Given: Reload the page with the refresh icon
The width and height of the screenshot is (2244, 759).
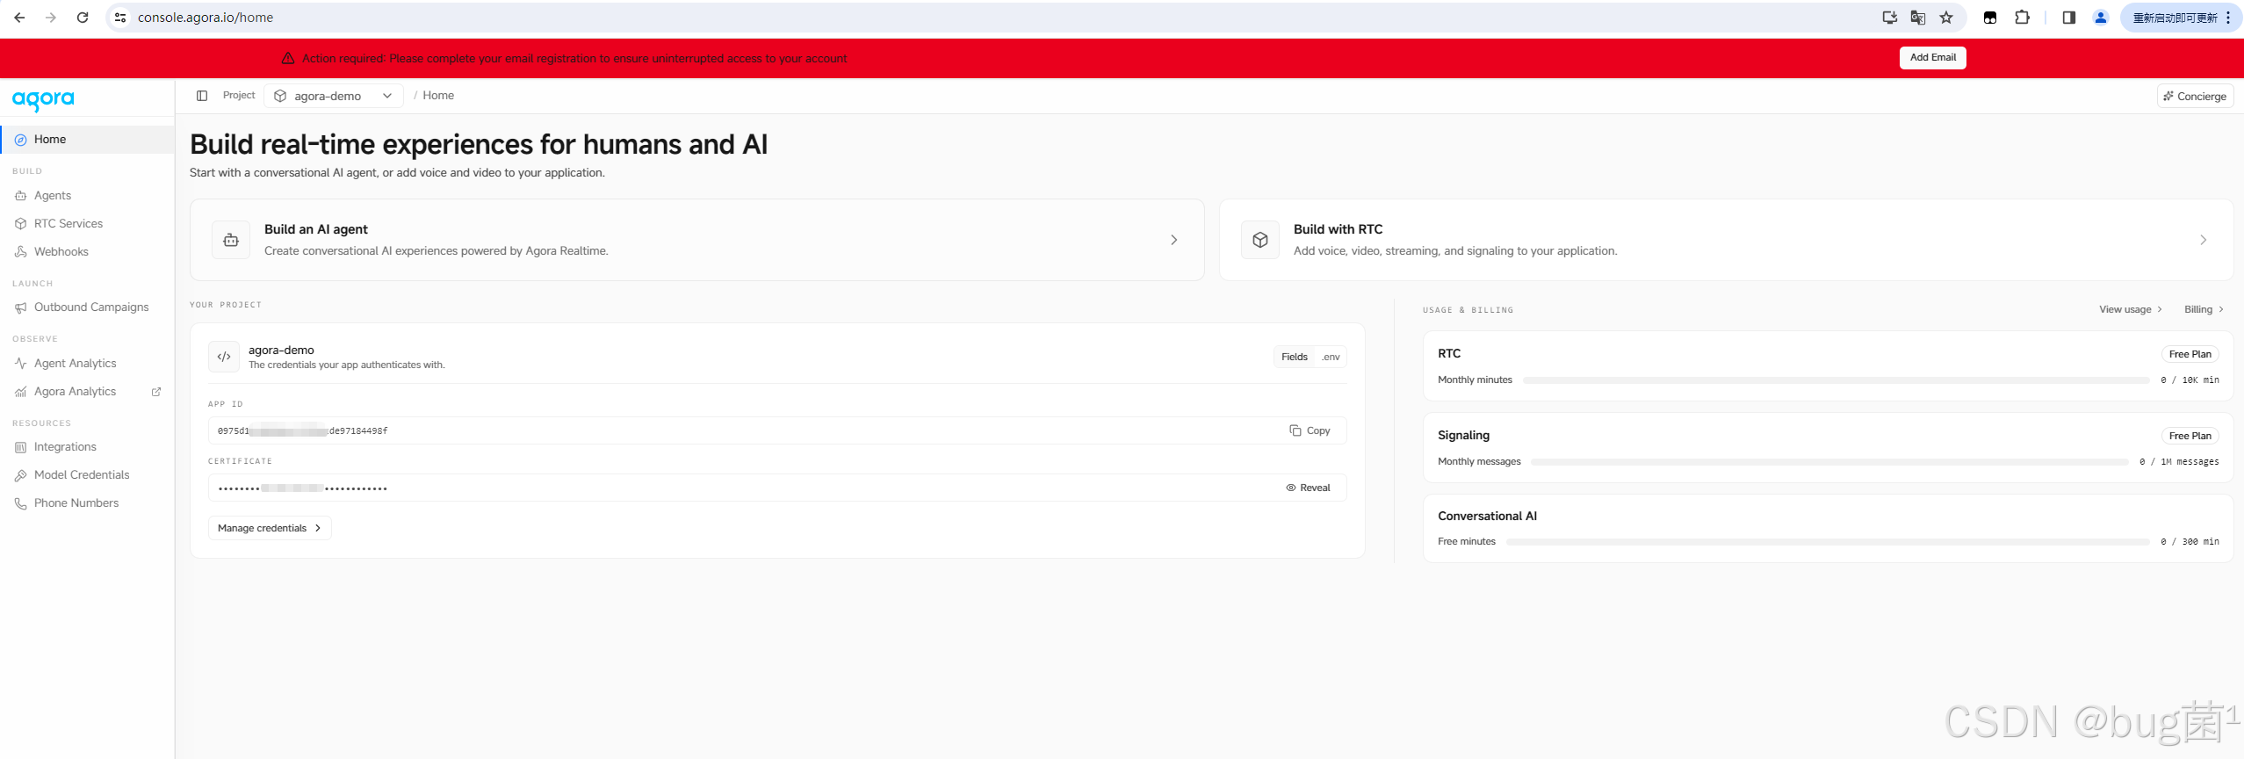Looking at the screenshot, I should tap(83, 18).
